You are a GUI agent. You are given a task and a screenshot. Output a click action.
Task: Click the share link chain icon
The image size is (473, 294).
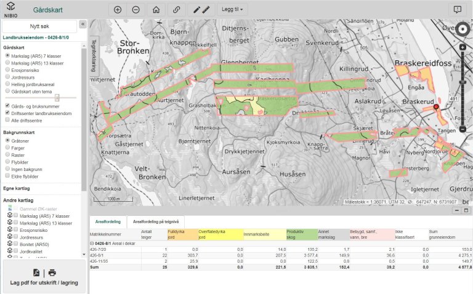click(x=177, y=10)
